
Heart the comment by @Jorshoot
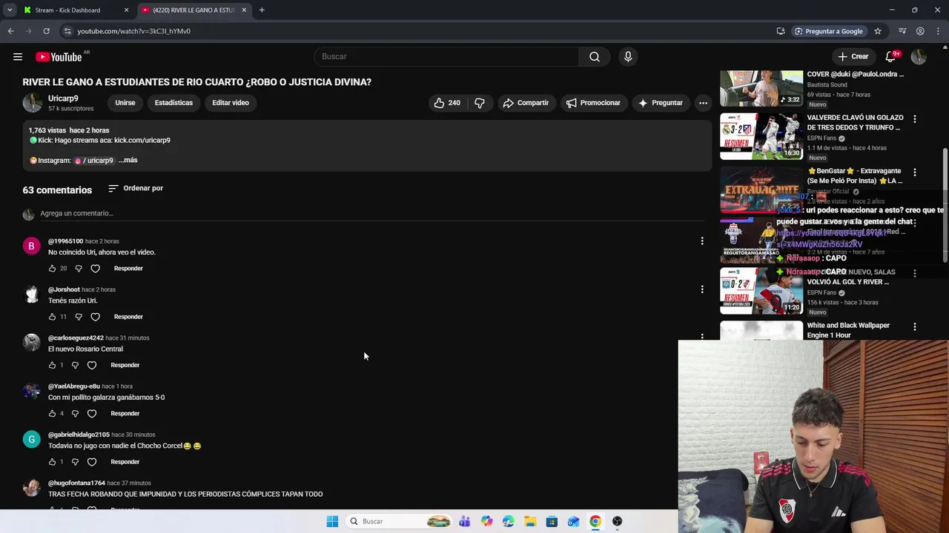[95, 317]
